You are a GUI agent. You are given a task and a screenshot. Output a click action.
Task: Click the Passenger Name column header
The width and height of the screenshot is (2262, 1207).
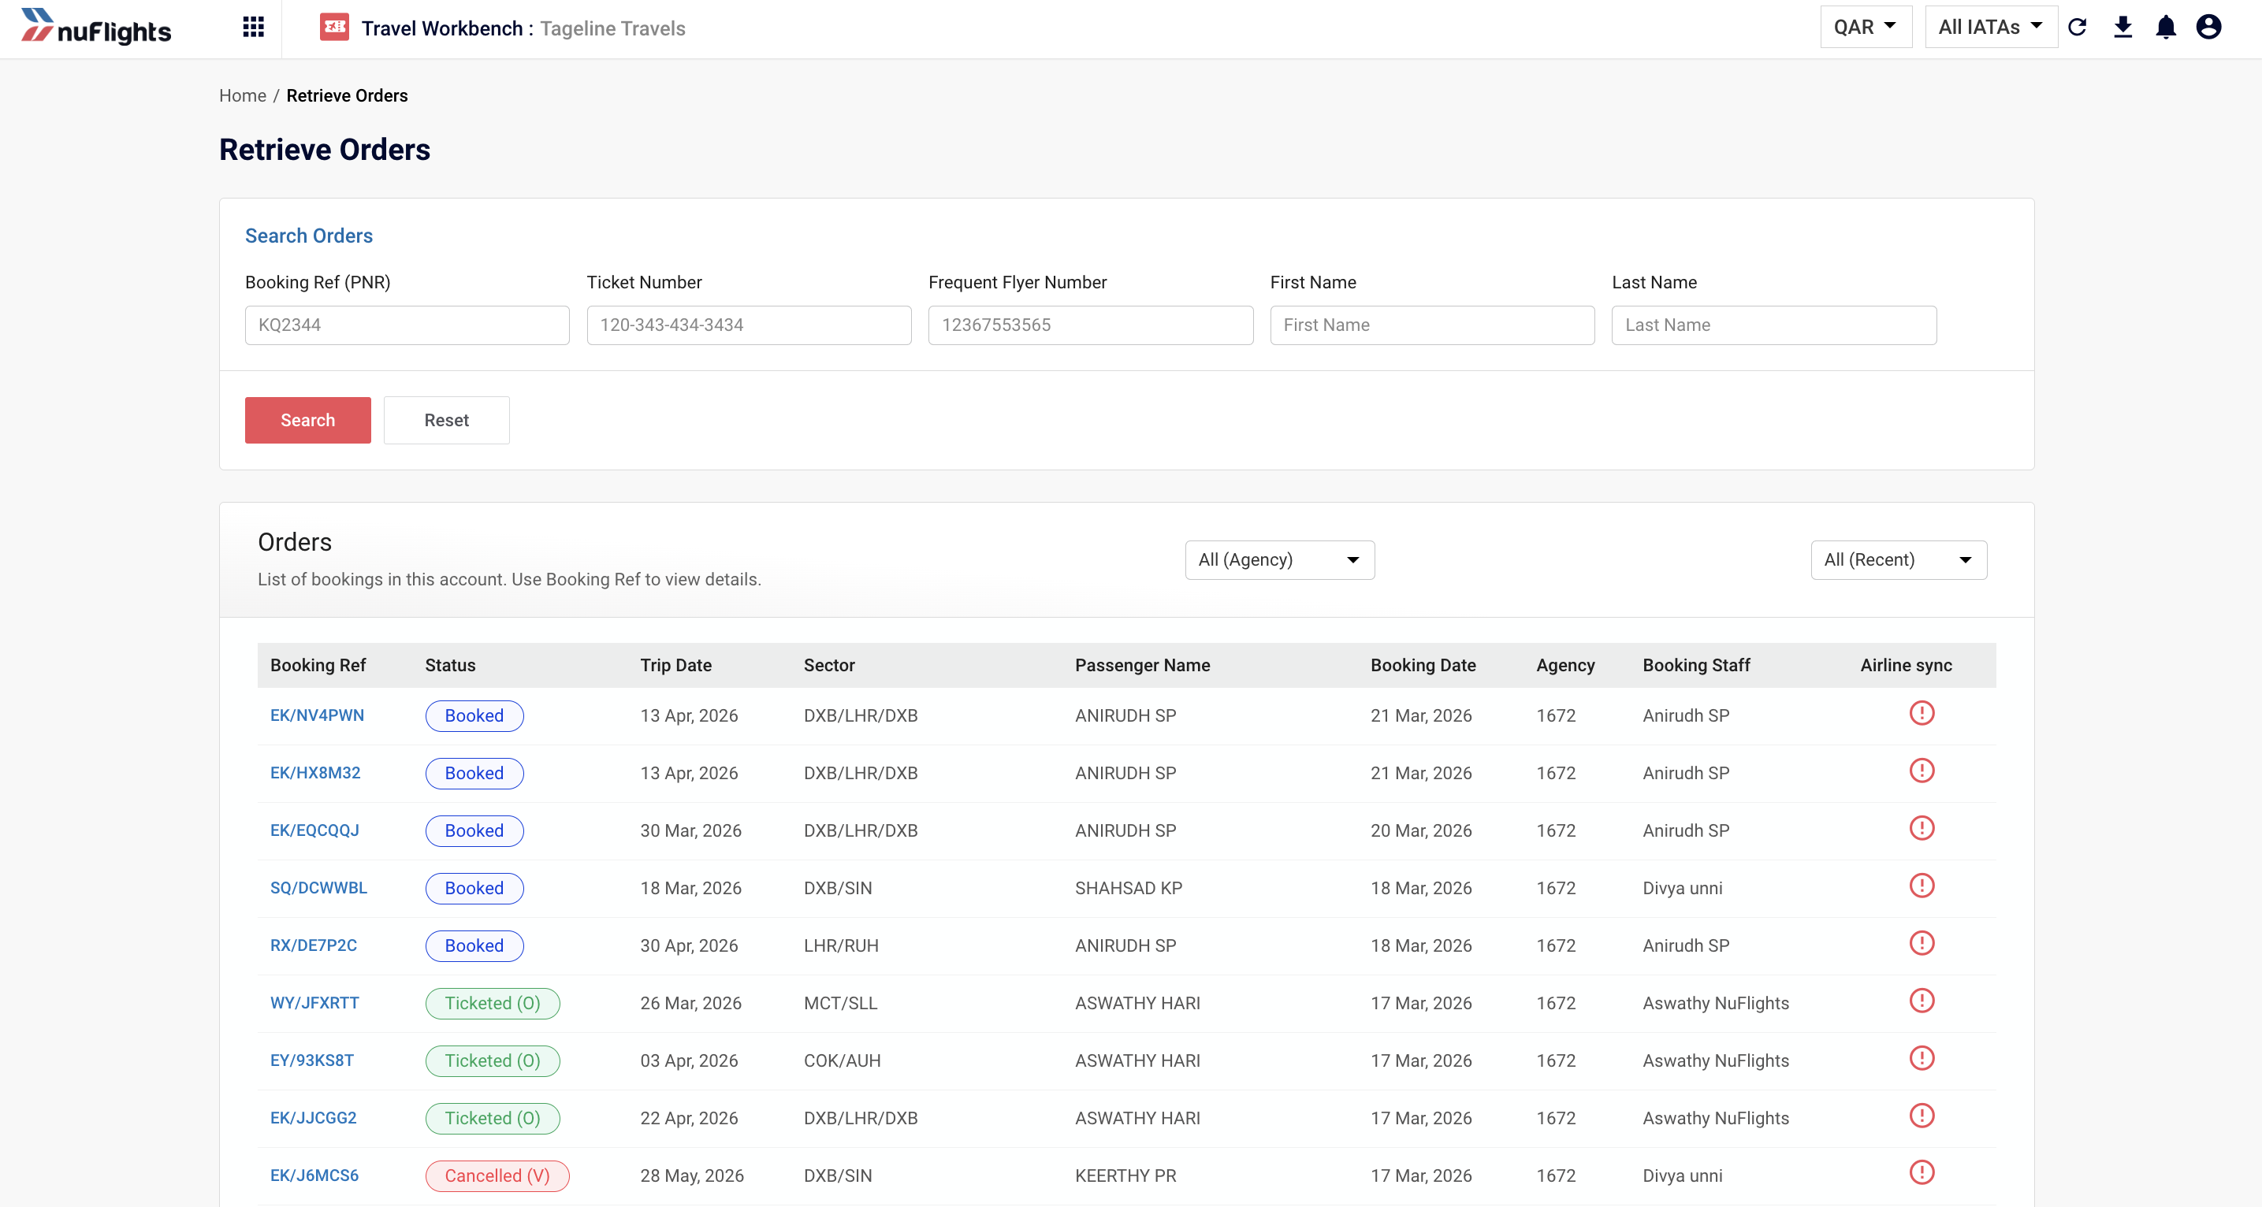pos(1142,666)
